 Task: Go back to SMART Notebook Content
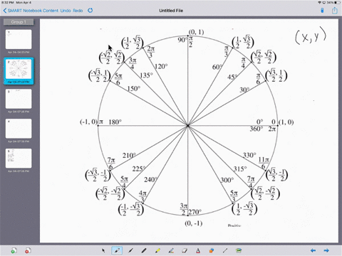pyautogui.click(x=33, y=11)
